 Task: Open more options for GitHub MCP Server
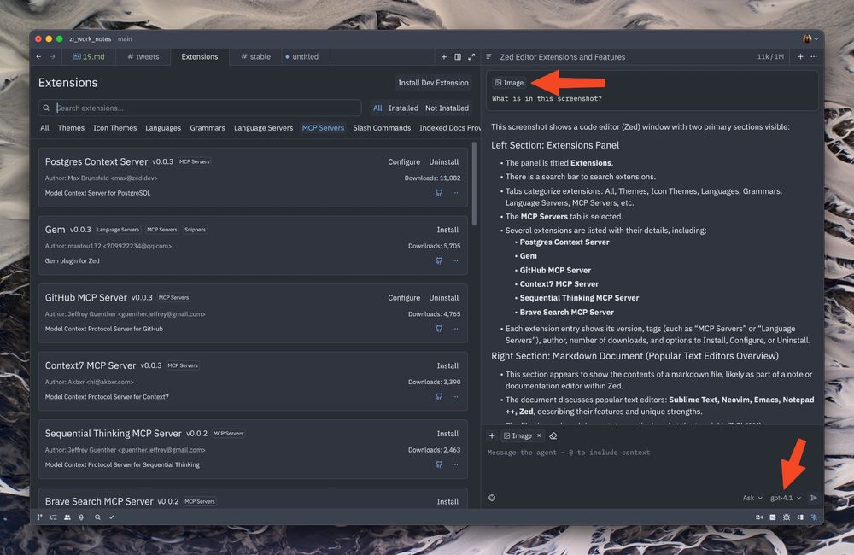point(455,329)
